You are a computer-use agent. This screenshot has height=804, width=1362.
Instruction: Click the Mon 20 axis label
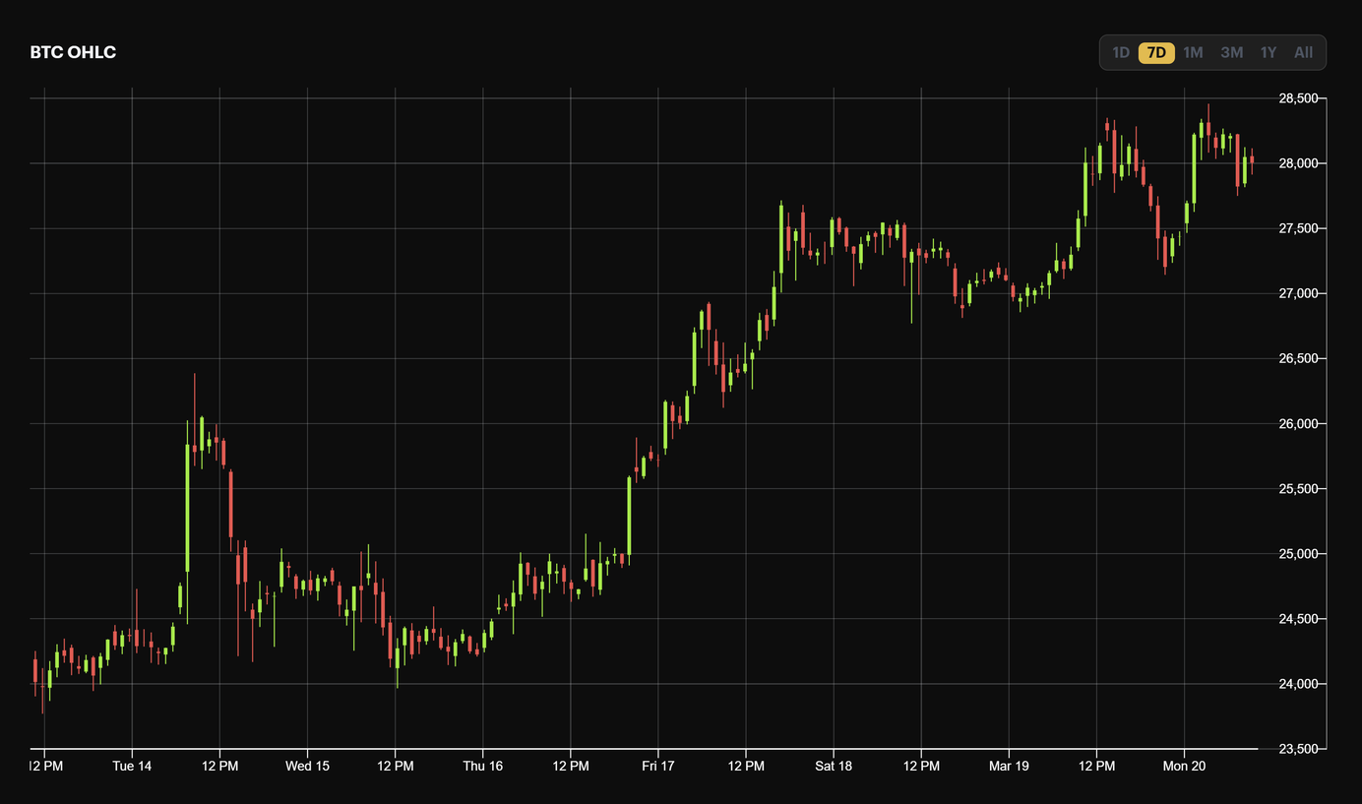[x=1184, y=766]
